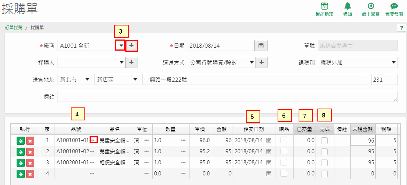Check 贈品 box for row 4
Viewport: 407px width, 185px height.
pyautogui.click(x=284, y=173)
